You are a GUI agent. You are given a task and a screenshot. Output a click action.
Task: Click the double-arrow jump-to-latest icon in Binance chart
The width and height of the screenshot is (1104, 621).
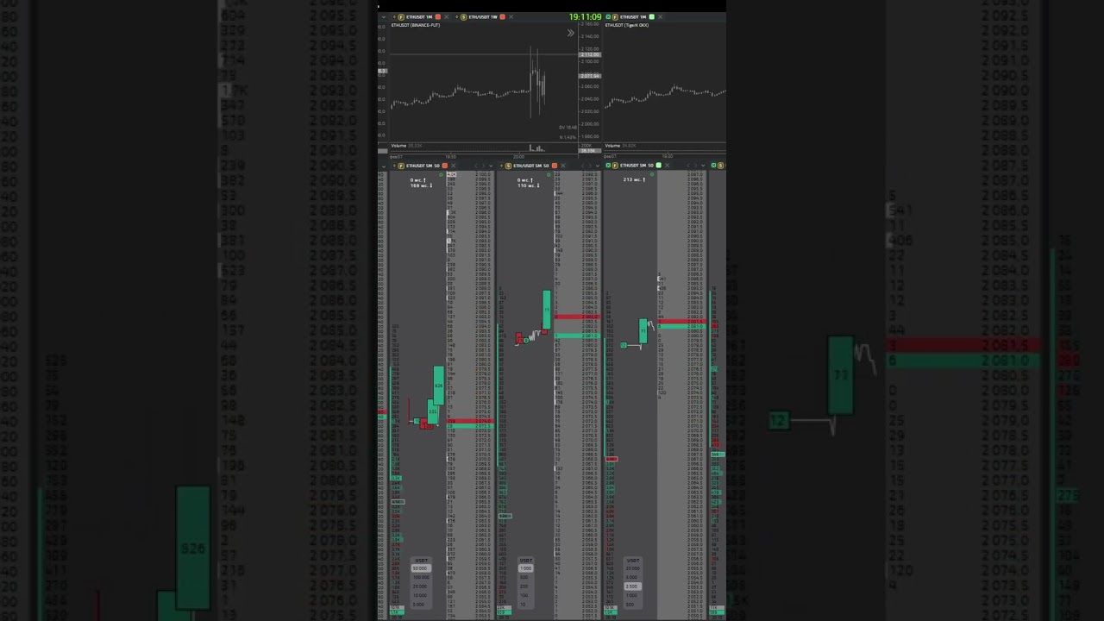pos(570,33)
